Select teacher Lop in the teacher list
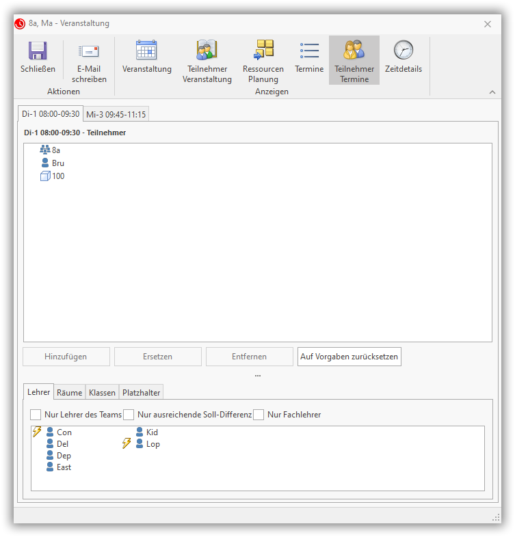Screen dimensions: 515x537 153,444
